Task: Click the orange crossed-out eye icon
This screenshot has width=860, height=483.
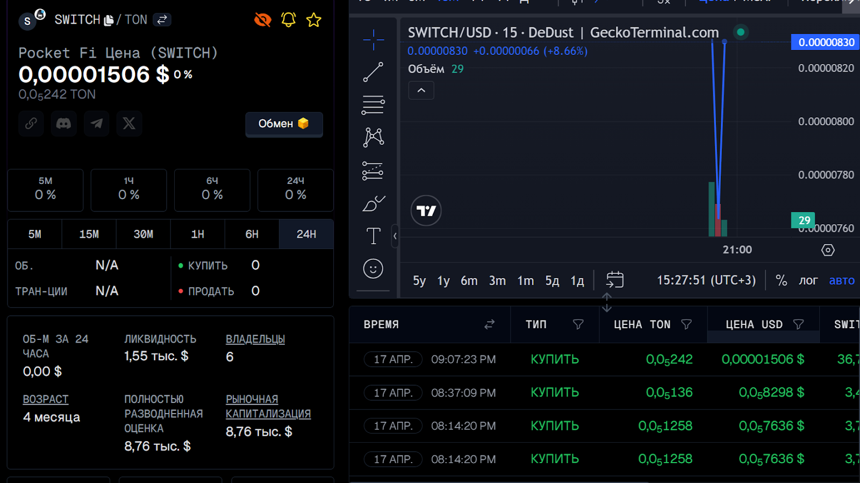Action: [x=263, y=20]
